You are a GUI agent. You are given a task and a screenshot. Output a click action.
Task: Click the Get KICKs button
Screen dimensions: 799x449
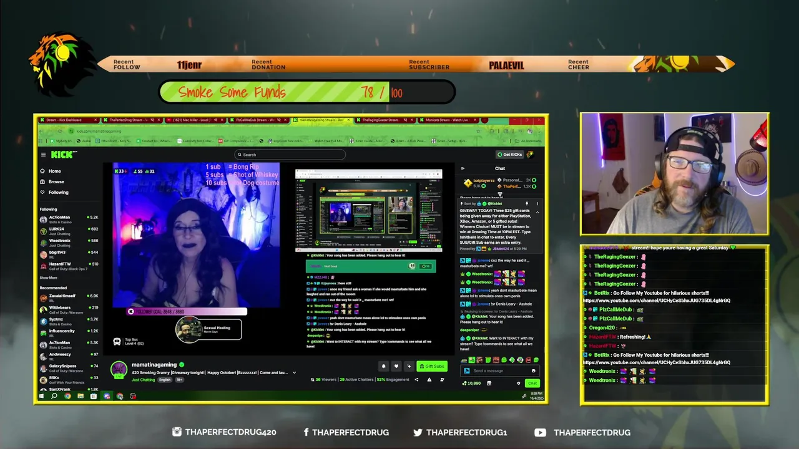point(510,155)
